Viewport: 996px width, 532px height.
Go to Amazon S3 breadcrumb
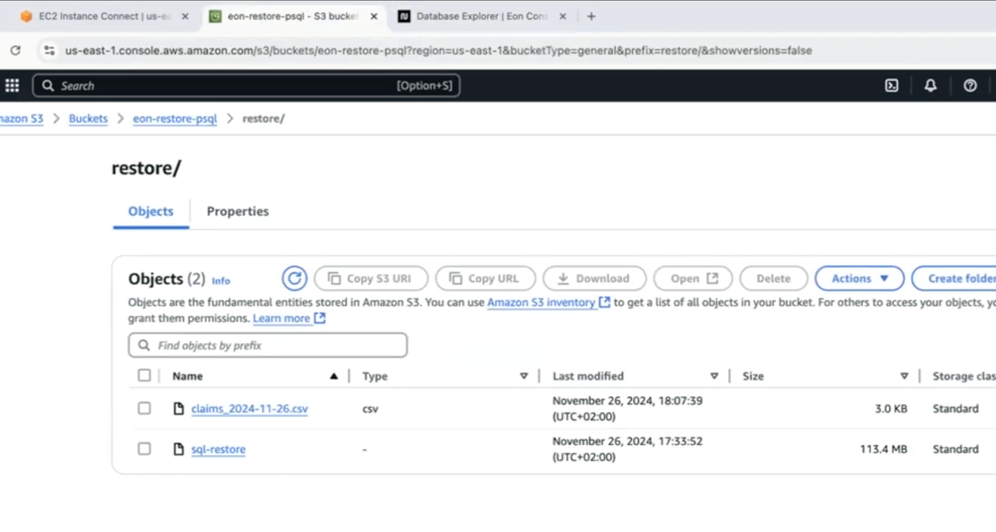pyautogui.click(x=22, y=118)
